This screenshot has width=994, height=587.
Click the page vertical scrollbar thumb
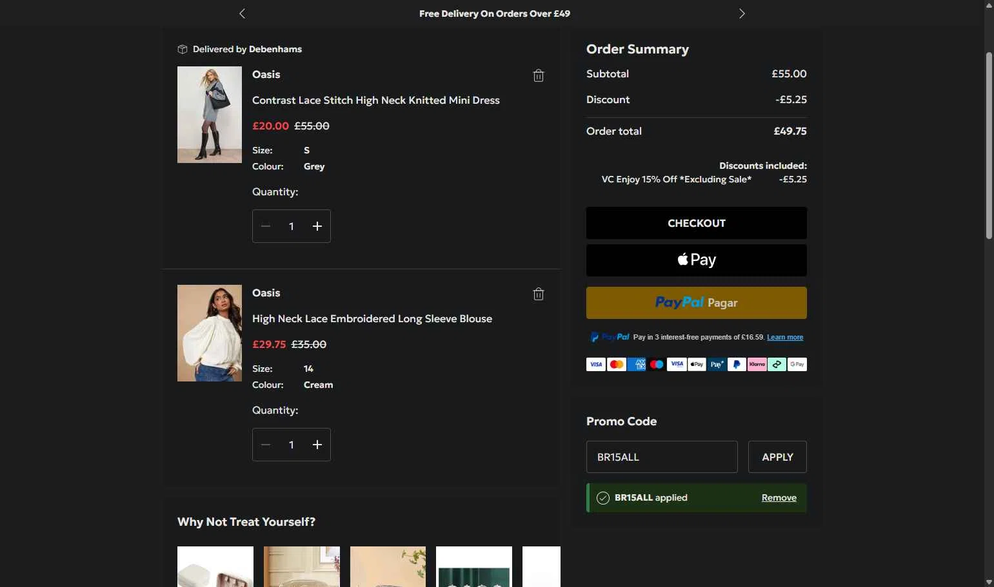[989, 146]
